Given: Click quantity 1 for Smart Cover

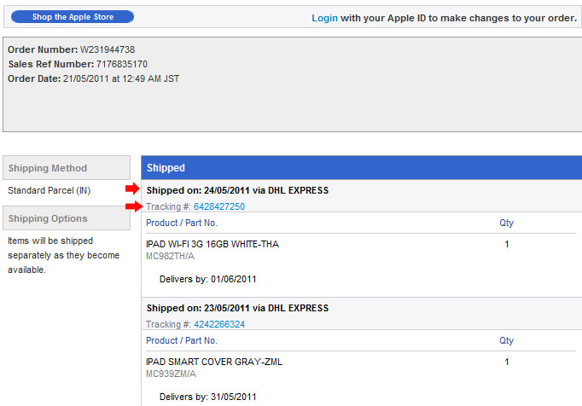Looking at the screenshot, I should pos(507,362).
